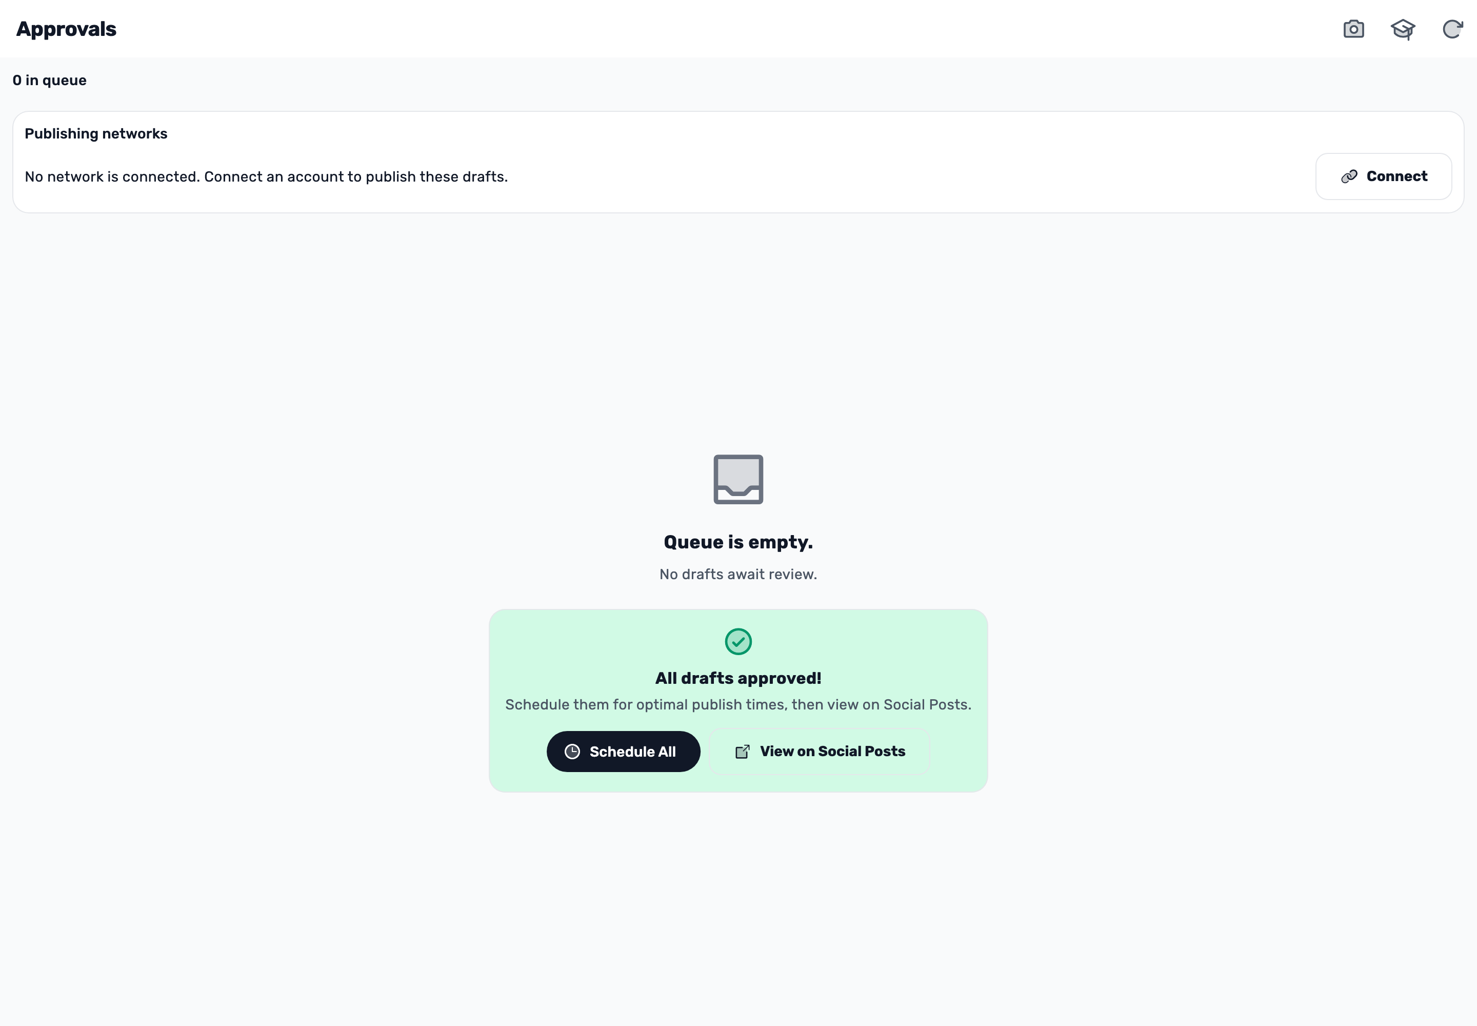Click the "Publishing networks" heading
Image resolution: width=1477 pixels, height=1026 pixels.
[96, 134]
